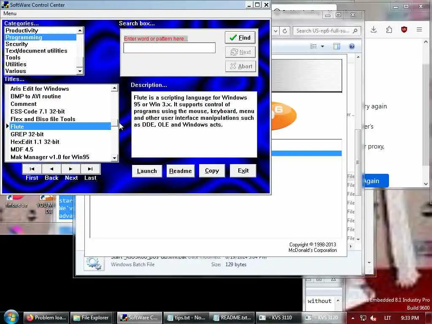The height and width of the screenshot is (324, 432).
Task: Switch to File Explorer taskbar item
Action: [x=92, y=318]
